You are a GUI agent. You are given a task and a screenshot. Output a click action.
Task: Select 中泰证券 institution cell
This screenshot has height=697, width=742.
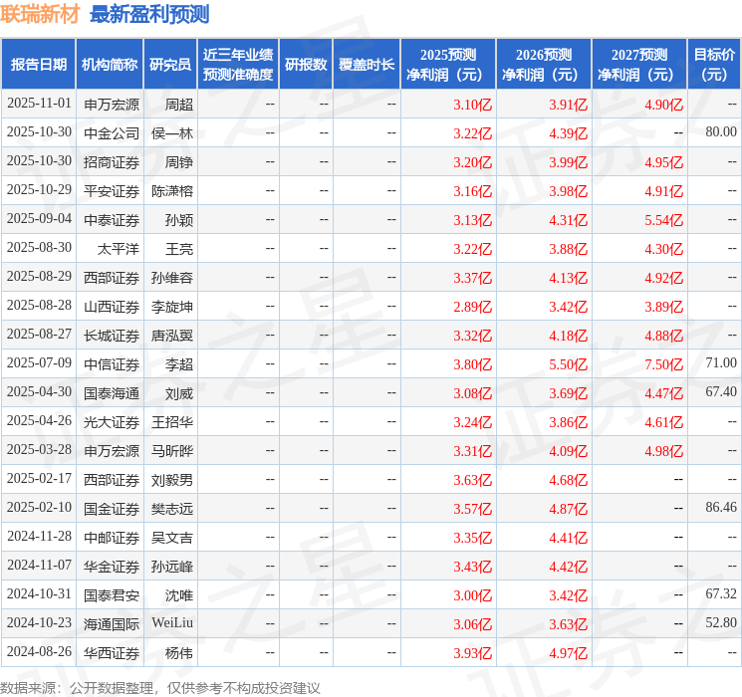[112, 220]
